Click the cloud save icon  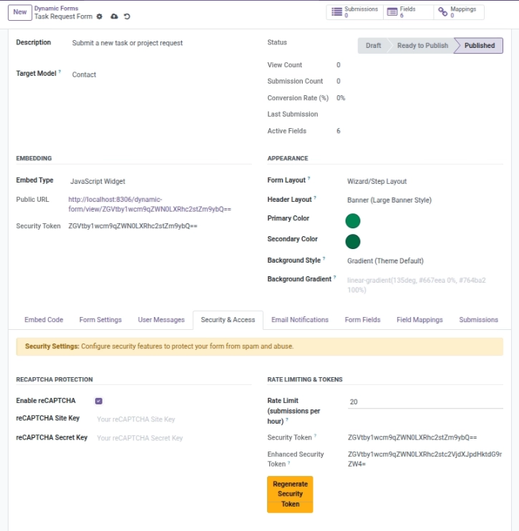click(x=114, y=16)
